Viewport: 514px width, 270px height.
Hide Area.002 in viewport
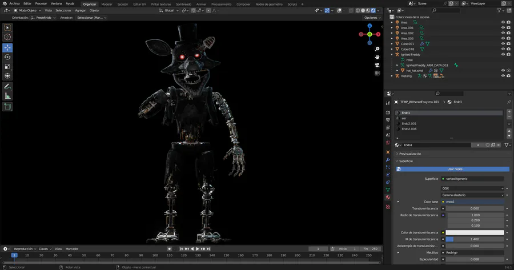coord(503,33)
